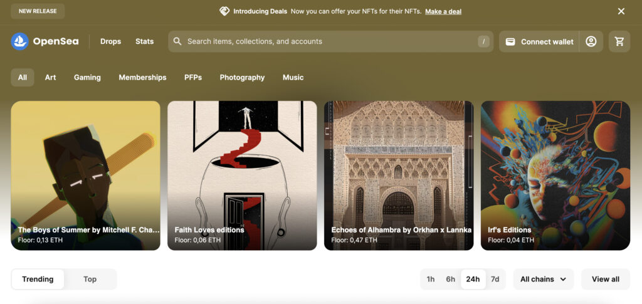Click the magnifying glass search icon
Viewport: 642px width, 304px height.
click(177, 41)
